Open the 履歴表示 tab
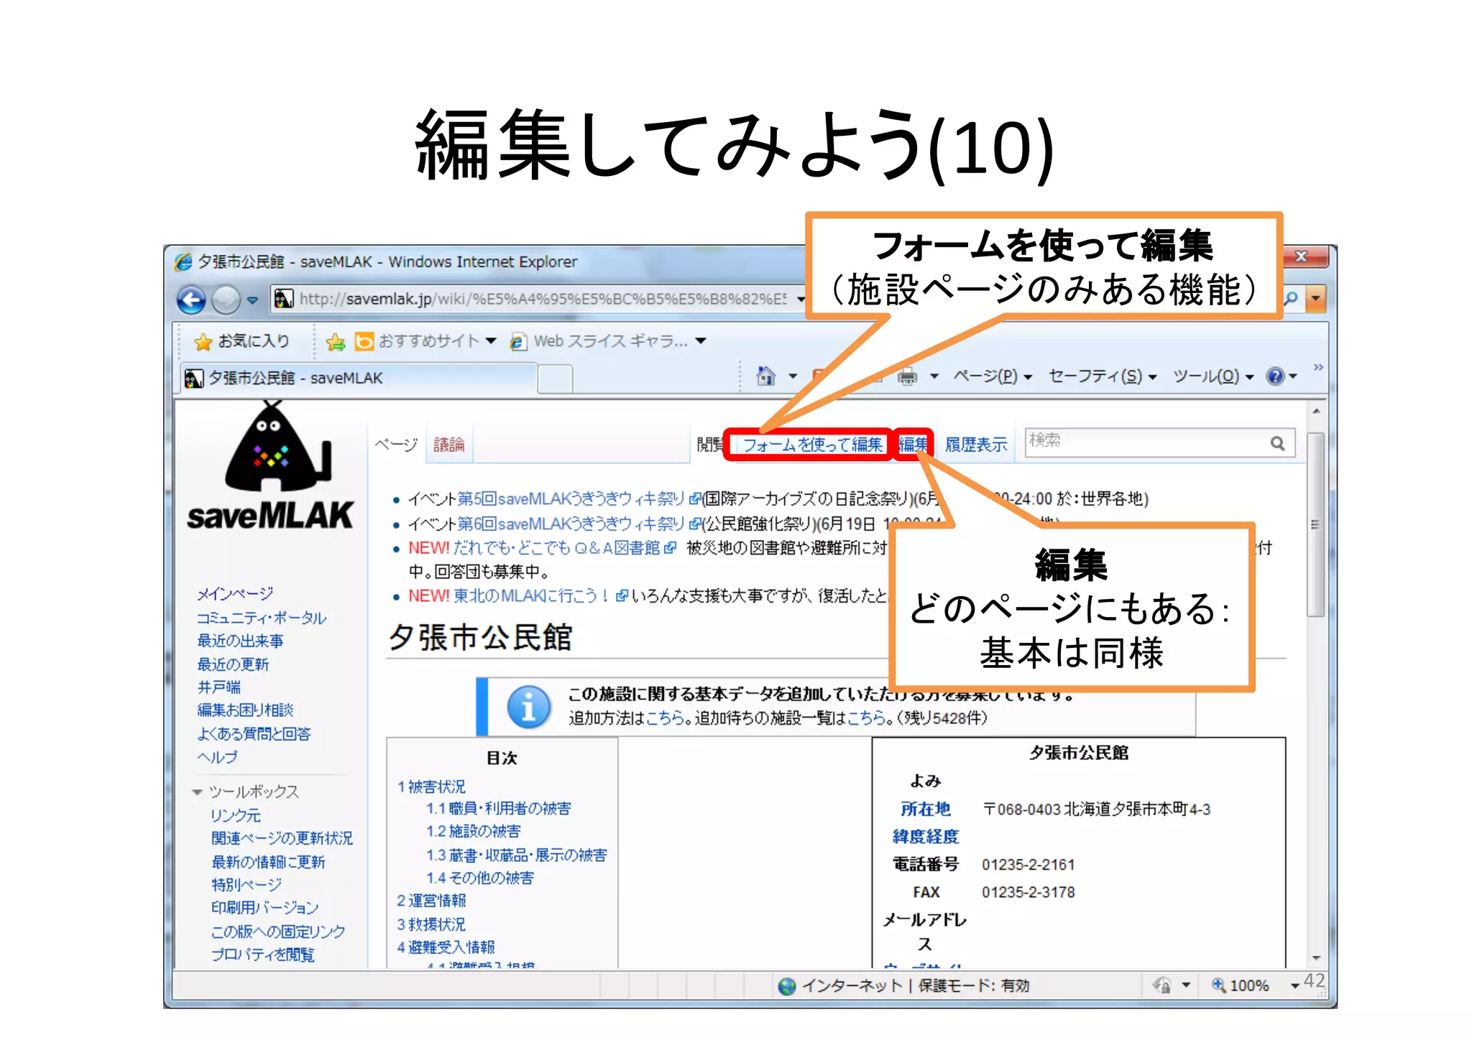 click(x=975, y=445)
